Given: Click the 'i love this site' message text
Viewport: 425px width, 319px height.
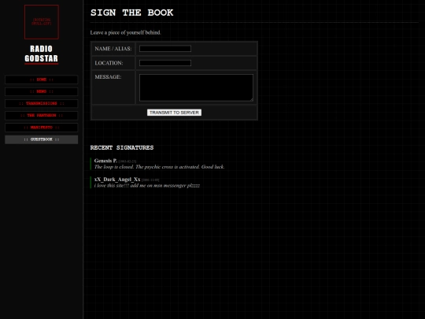Looking at the screenshot, I should click(147, 186).
